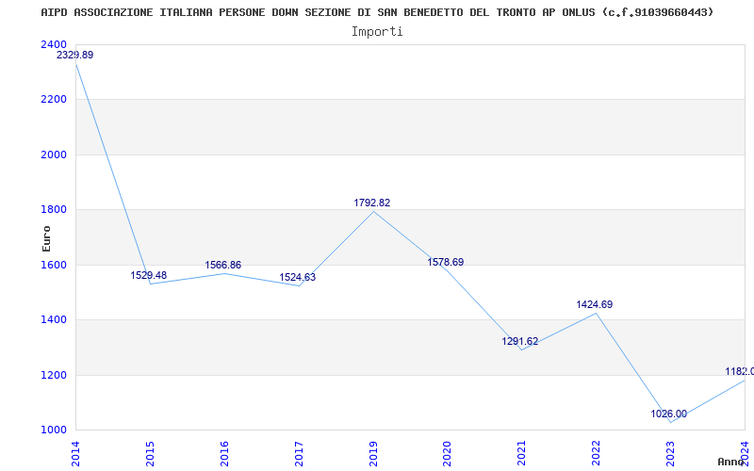Click the Importi chart subtitle
This screenshot has width=754, height=471.
(x=377, y=32)
